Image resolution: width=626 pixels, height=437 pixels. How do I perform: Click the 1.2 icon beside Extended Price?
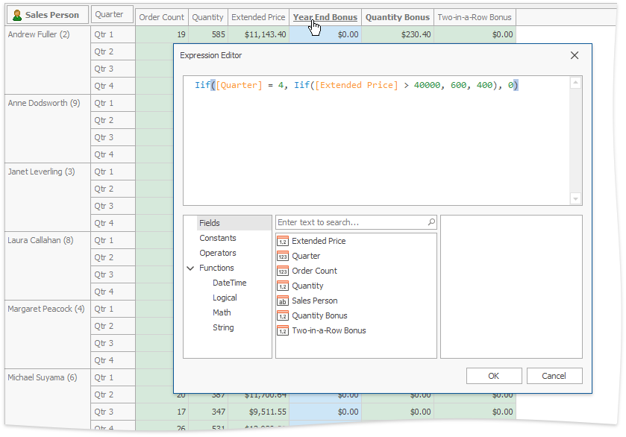[282, 241]
